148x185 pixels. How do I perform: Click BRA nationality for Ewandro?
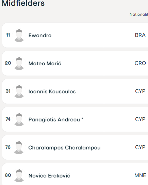pyautogui.click(x=140, y=35)
